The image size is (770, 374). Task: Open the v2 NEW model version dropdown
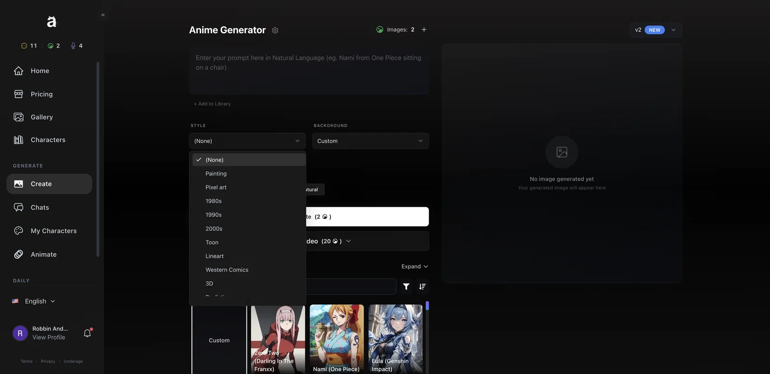click(x=656, y=30)
